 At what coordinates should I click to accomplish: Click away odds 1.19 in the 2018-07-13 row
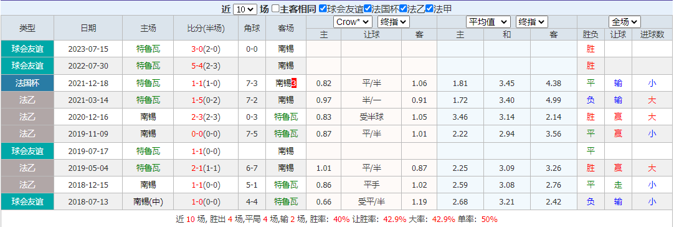[419, 201]
